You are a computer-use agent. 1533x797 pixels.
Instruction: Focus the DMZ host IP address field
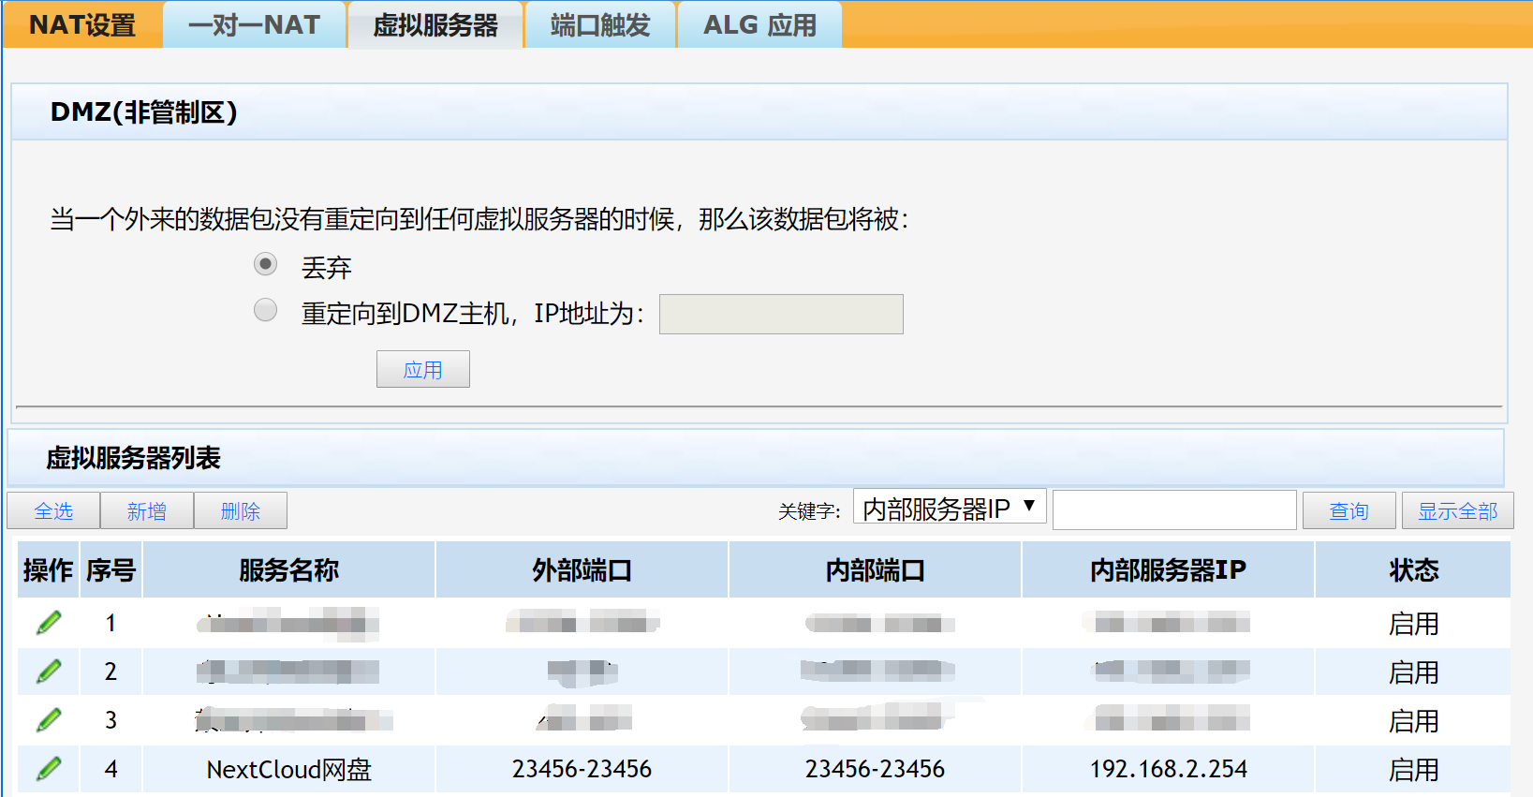coord(781,315)
